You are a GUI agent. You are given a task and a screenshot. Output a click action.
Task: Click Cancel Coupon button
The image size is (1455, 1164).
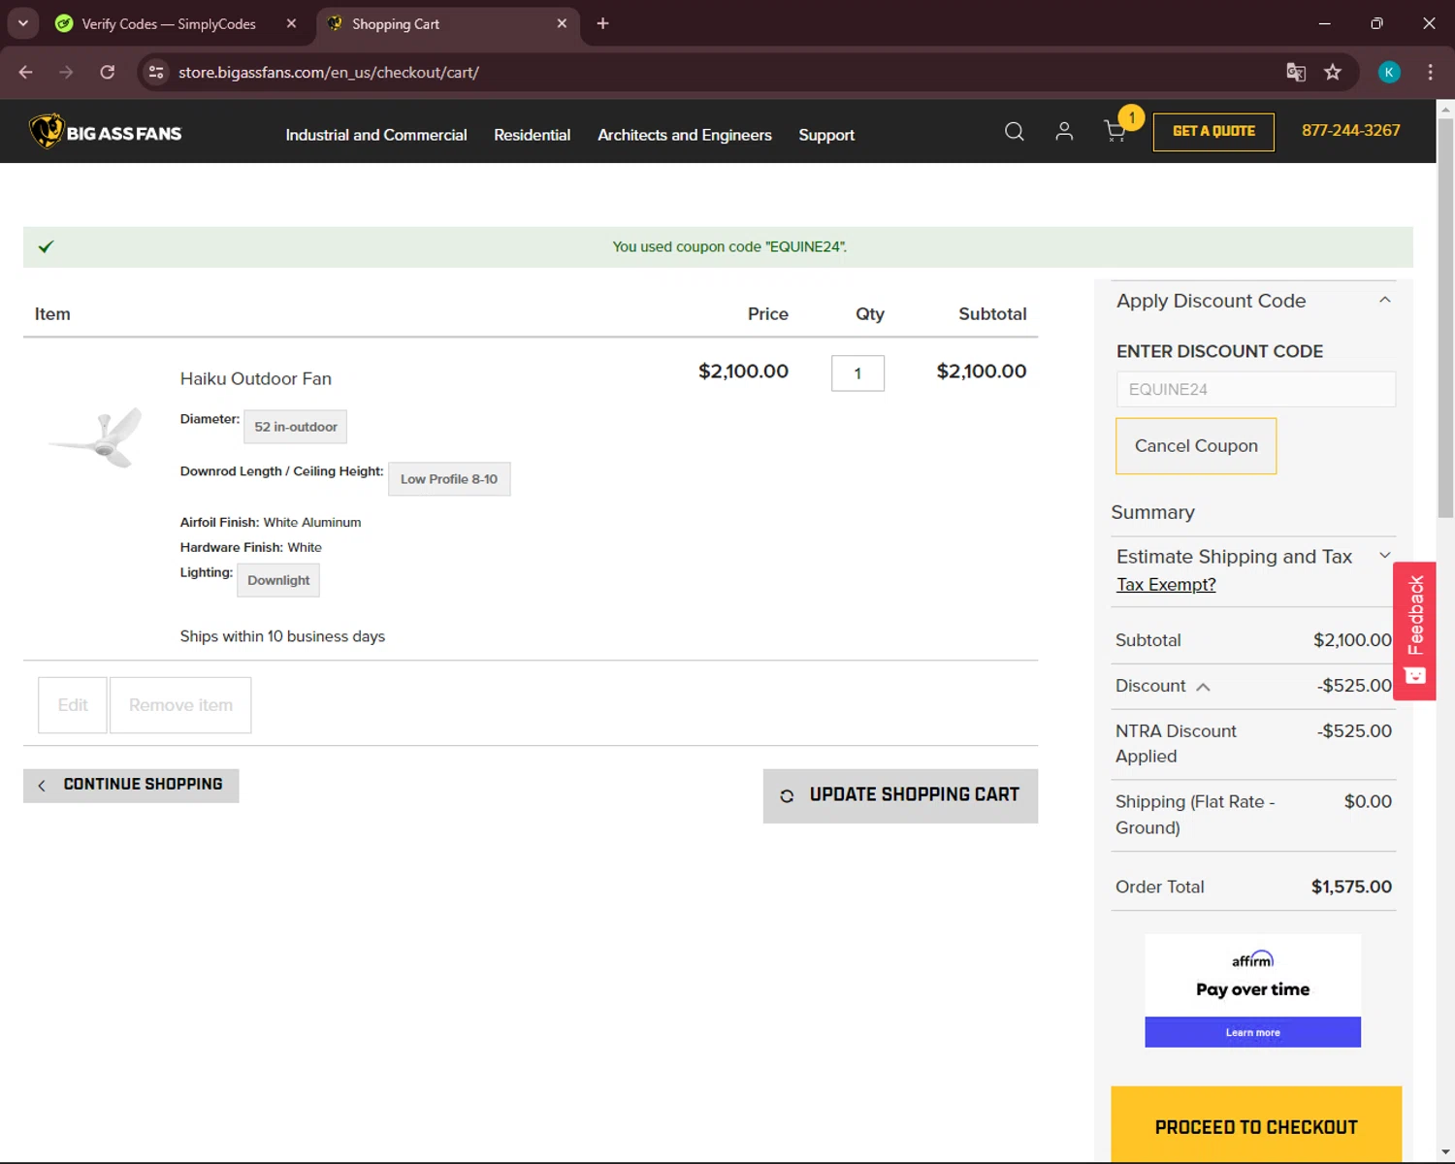[1196, 446]
